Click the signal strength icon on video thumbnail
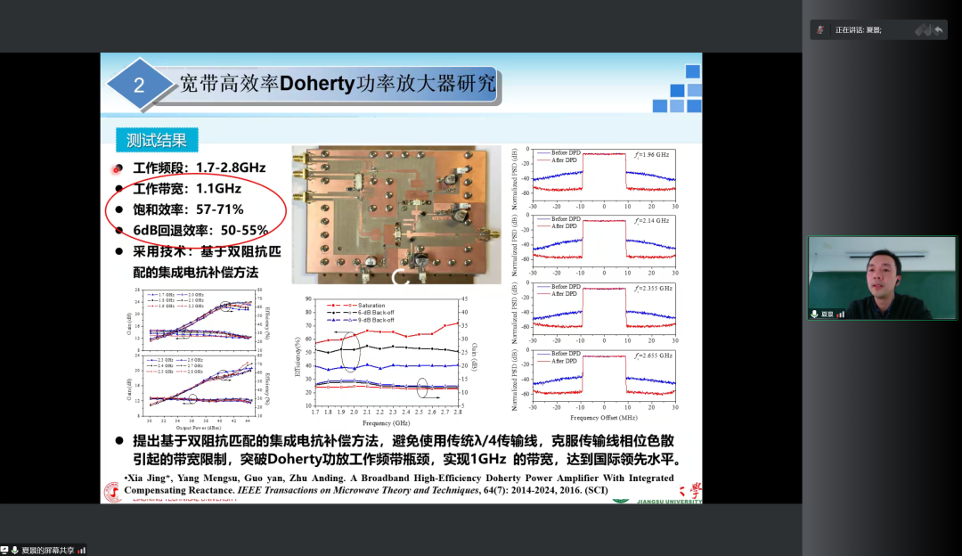962x556 pixels. pos(840,314)
